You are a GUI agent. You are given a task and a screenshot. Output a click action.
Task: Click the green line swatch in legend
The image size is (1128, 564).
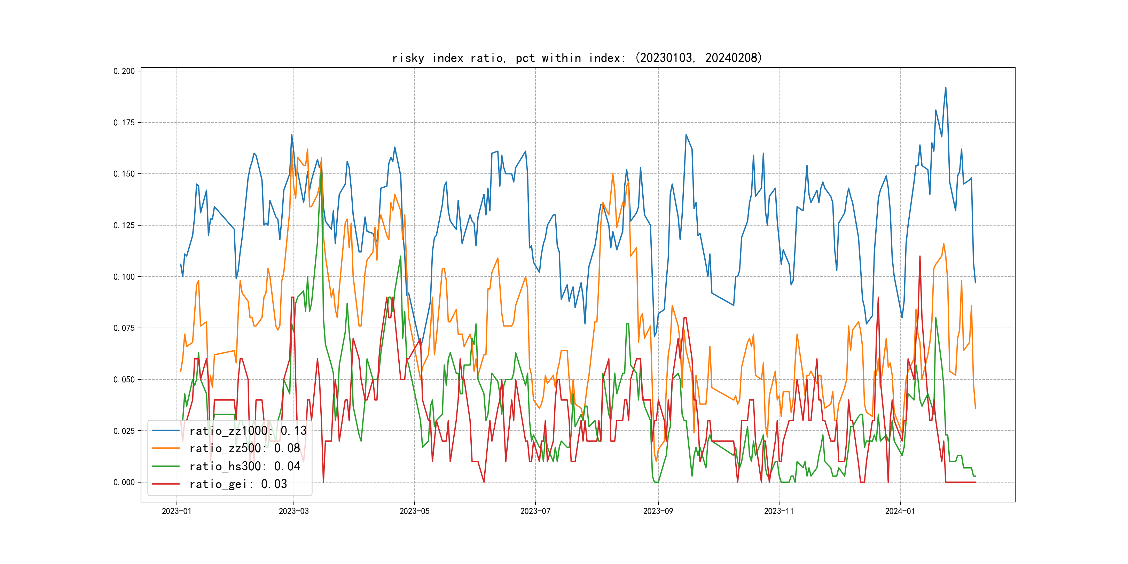tap(166, 467)
